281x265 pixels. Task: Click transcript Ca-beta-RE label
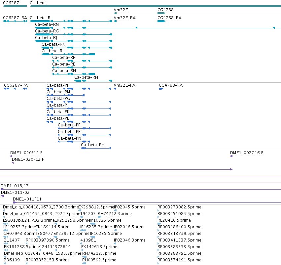(x=64, y=64)
